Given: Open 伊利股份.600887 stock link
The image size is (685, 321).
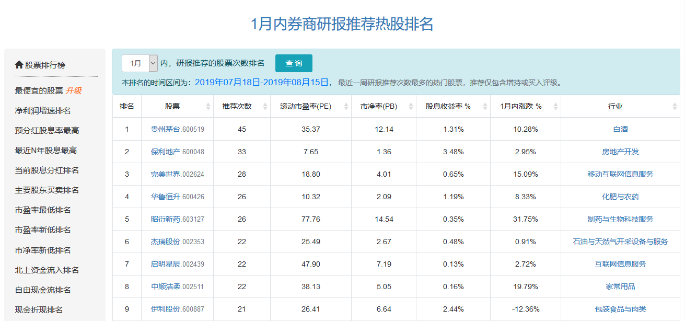Looking at the screenshot, I should pyautogui.click(x=178, y=309).
